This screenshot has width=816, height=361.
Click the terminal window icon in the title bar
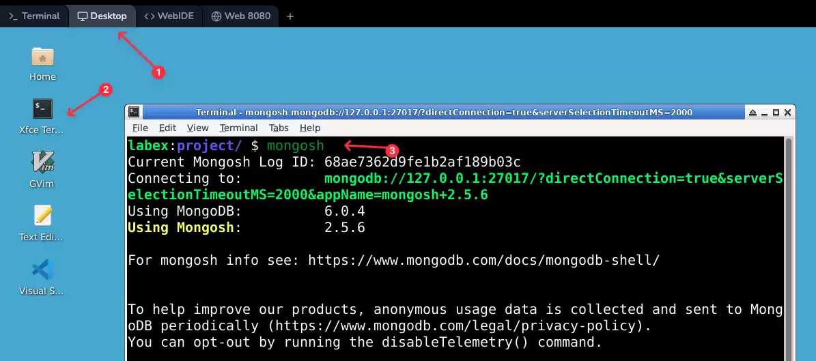click(134, 112)
